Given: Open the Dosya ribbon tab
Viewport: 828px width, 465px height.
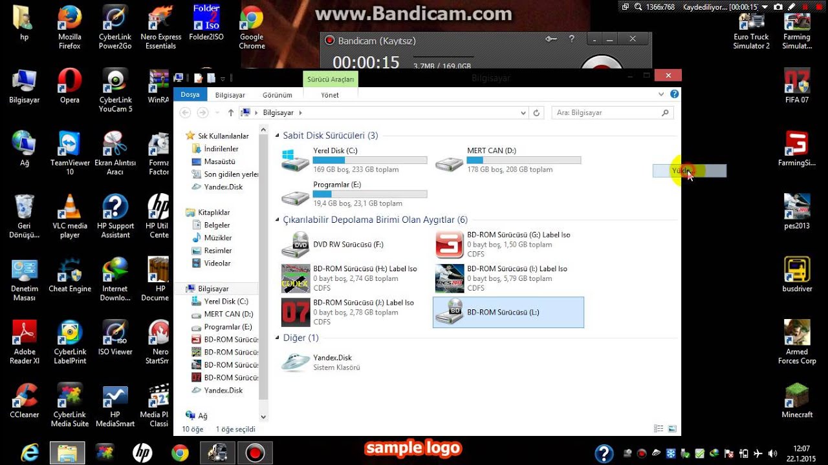Looking at the screenshot, I should [x=190, y=94].
